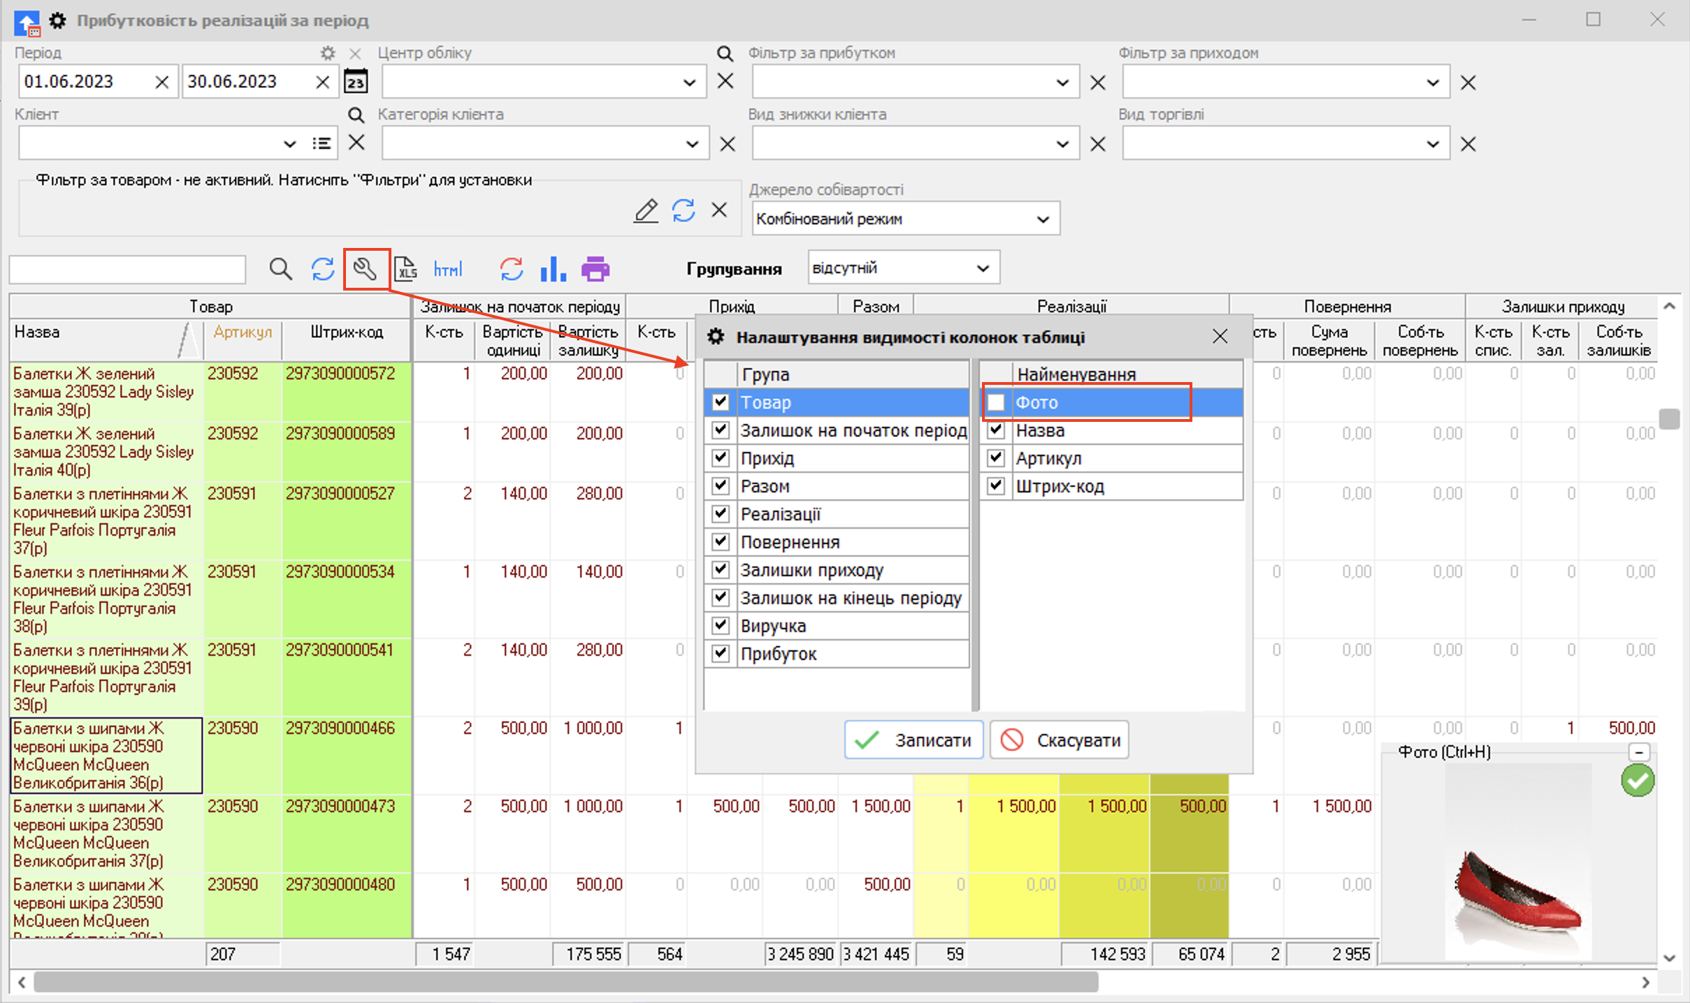This screenshot has width=1690, height=1003.
Task: Enable the Фото column checkbox
Action: pyautogui.click(x=996, y=402)
